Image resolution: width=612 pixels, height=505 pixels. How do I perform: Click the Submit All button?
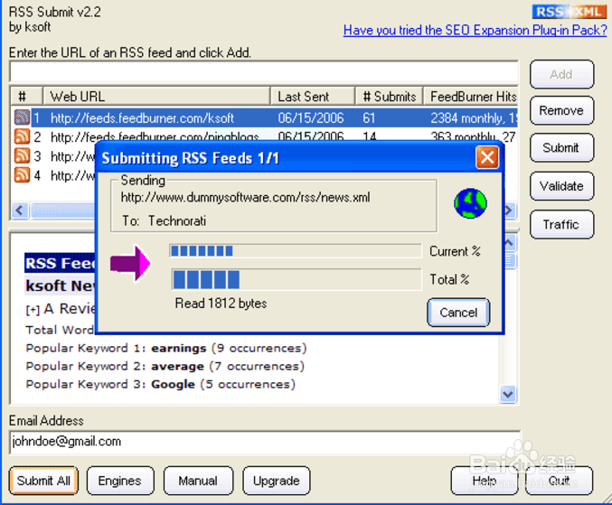43,481
